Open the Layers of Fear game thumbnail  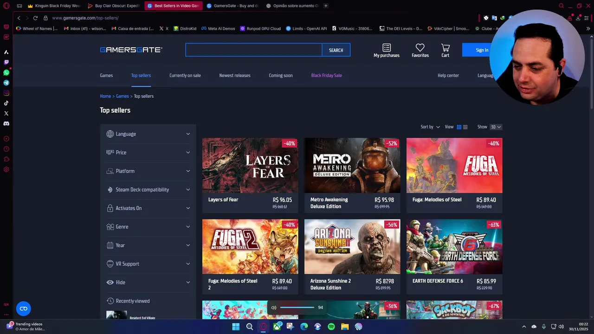click(x=250, y=165)
